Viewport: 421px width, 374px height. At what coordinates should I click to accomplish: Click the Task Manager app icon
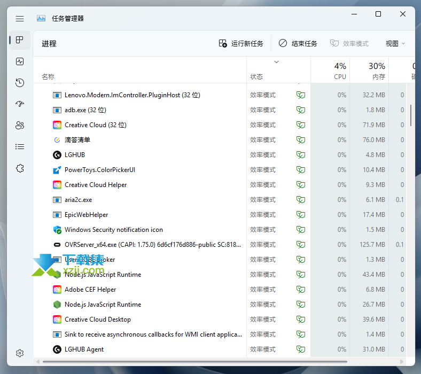(41, 18)
